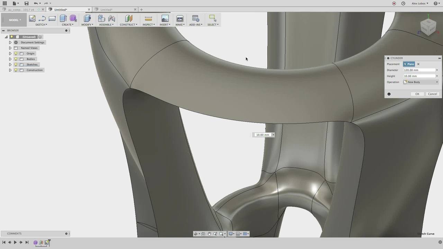Open the CREATE menu
The width and height of the screenshot is (443, 249).
pyautogui.click(x=67, y=25)
